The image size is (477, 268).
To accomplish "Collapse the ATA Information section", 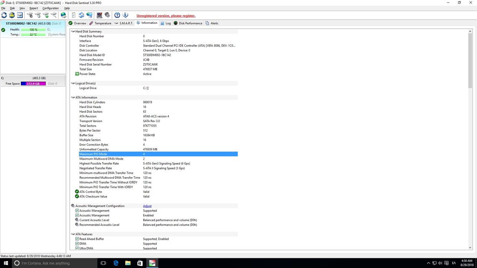I will pyautogui.click(x=73, y=98).
